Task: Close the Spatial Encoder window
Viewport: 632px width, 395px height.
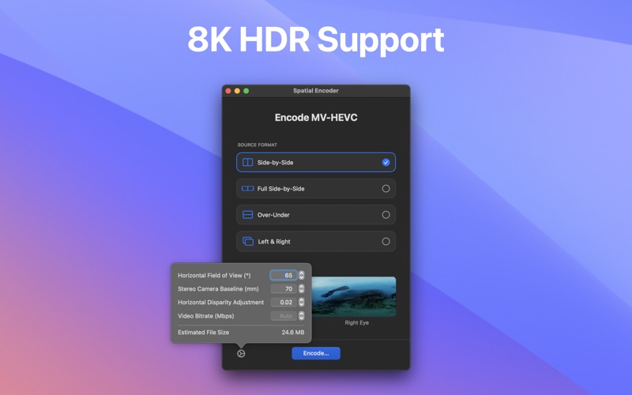Action: click(228, 91)
